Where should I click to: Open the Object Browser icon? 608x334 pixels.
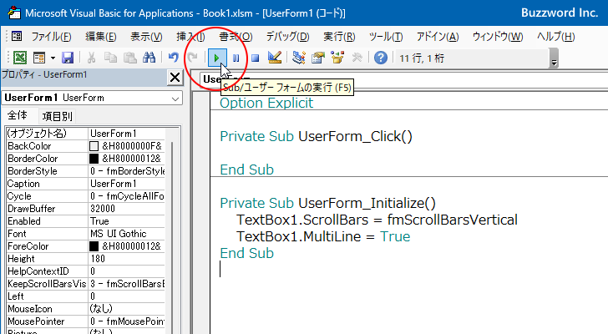[337, 58]
